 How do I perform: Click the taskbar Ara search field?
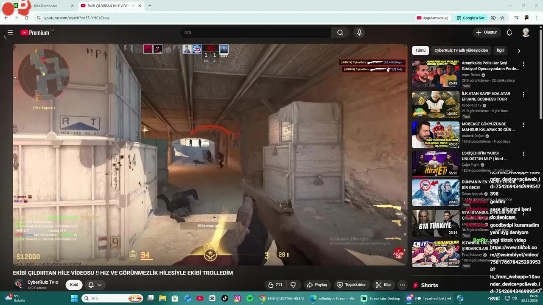[x=112, y=298]
